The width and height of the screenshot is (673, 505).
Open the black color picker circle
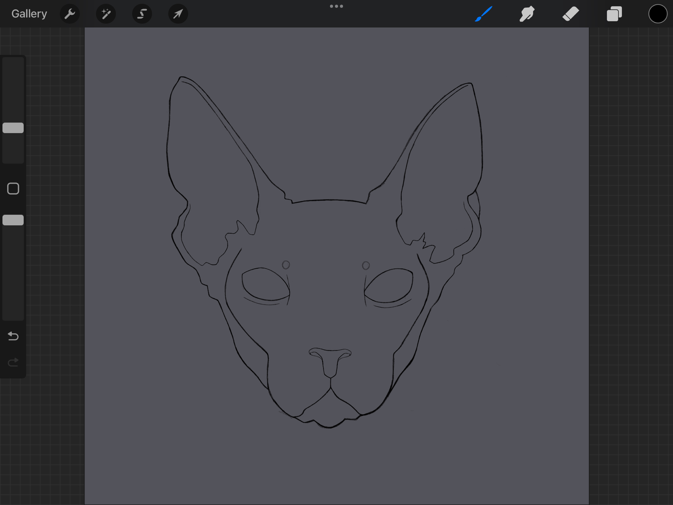click(x=658, y=14)
